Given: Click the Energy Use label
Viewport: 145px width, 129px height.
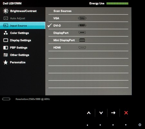Looking at the screenshot, I should (97, 4).
